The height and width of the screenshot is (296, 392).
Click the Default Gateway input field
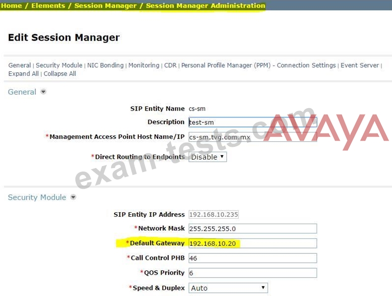[x=253, y=243]
